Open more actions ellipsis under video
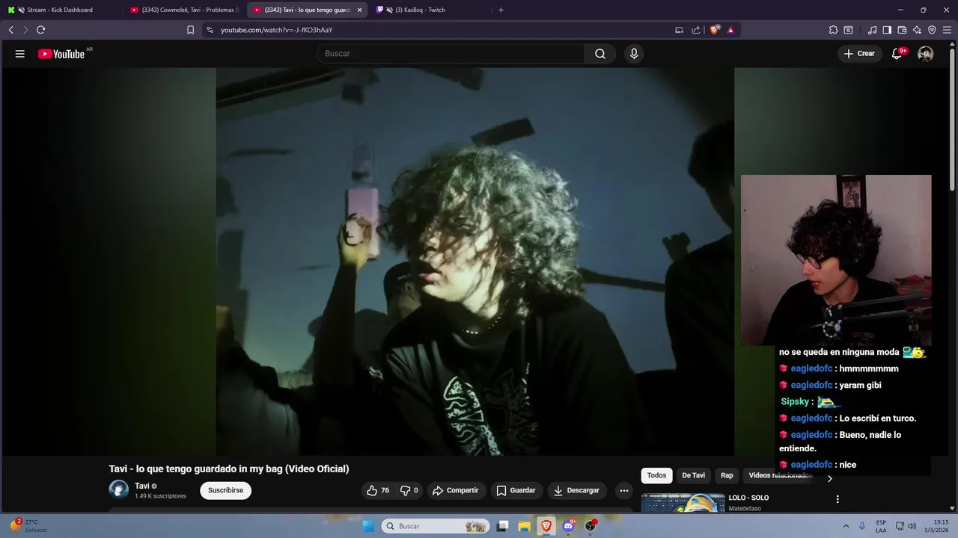This screenshot has width=958, height=538. [624, 490]
